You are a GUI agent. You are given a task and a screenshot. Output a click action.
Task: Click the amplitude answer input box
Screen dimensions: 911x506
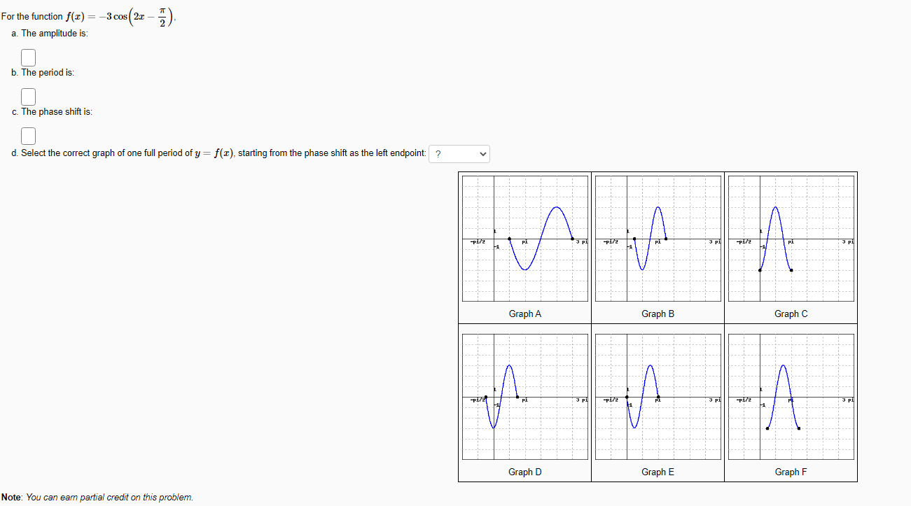pyautogui.click(x=28, y=57)
